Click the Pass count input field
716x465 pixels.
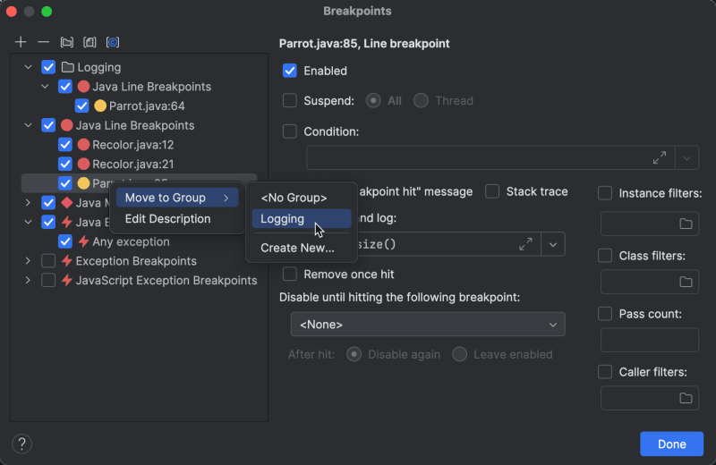649,340
